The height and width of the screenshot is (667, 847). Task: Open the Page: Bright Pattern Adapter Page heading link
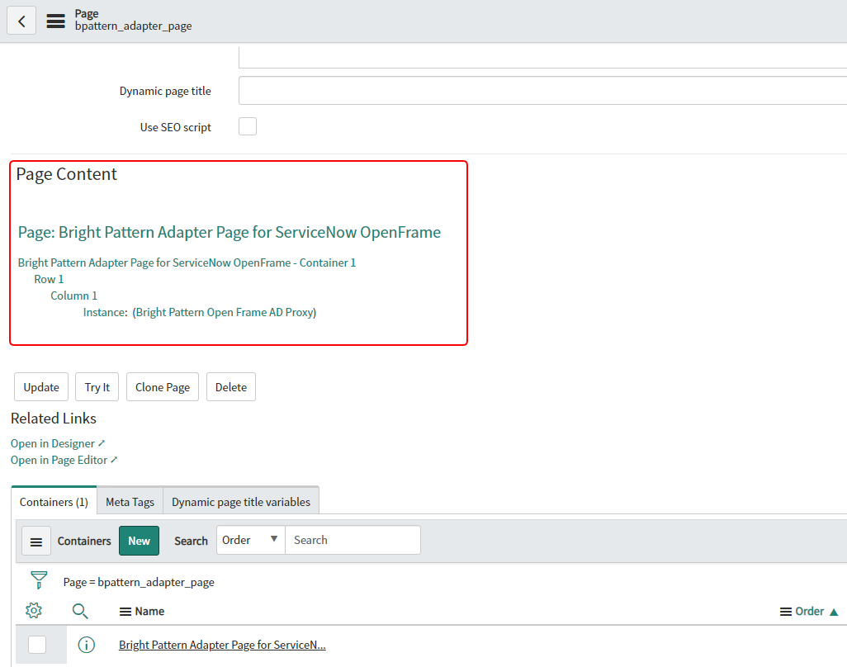229,232
